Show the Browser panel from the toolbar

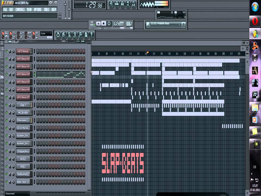pos(128,5)
